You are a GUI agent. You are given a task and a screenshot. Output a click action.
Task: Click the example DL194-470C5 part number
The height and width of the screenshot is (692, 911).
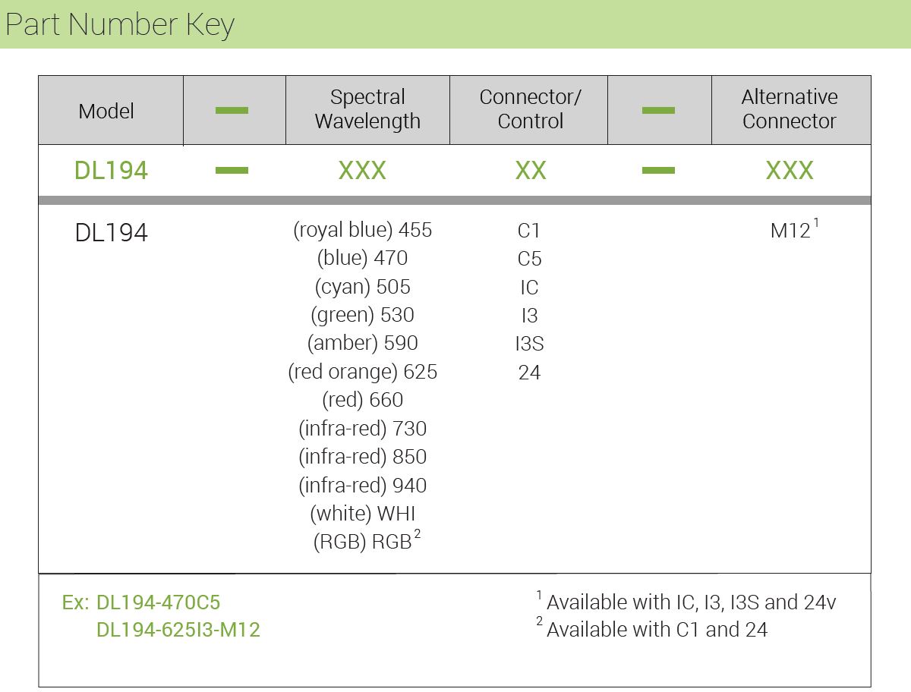point(158,602)
